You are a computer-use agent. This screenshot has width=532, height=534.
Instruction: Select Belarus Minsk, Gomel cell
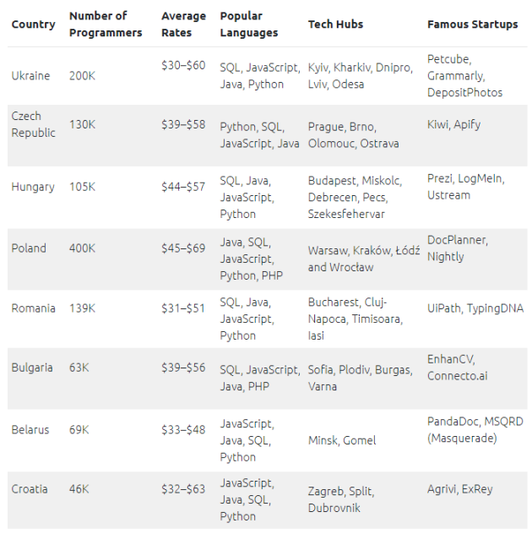(342, 440)
